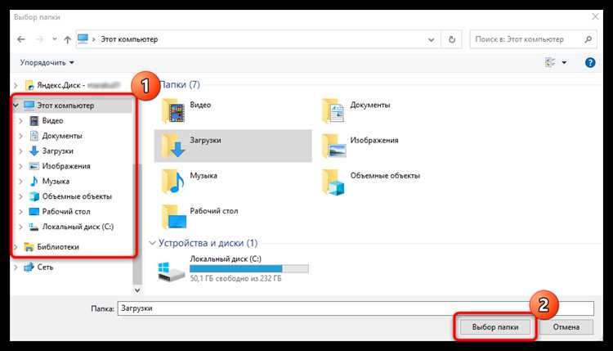Expand Документы in the sidebar tree
The width and height of the screenshot is (613, 351).
click(20, 136)
